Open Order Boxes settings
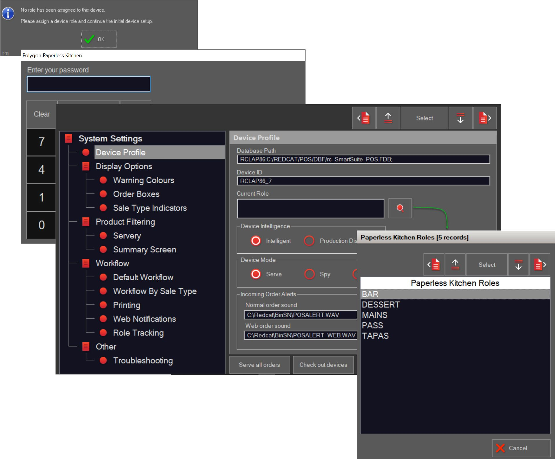The image size is (555, 459). (x=136, y=194)
